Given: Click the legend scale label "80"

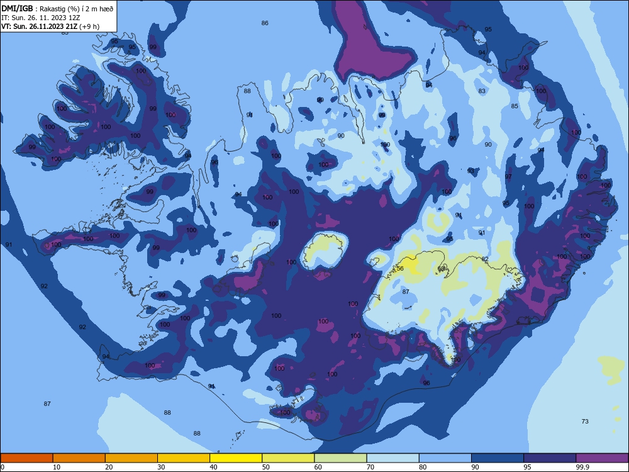Looking at the screenshot, I should point(423,467).
